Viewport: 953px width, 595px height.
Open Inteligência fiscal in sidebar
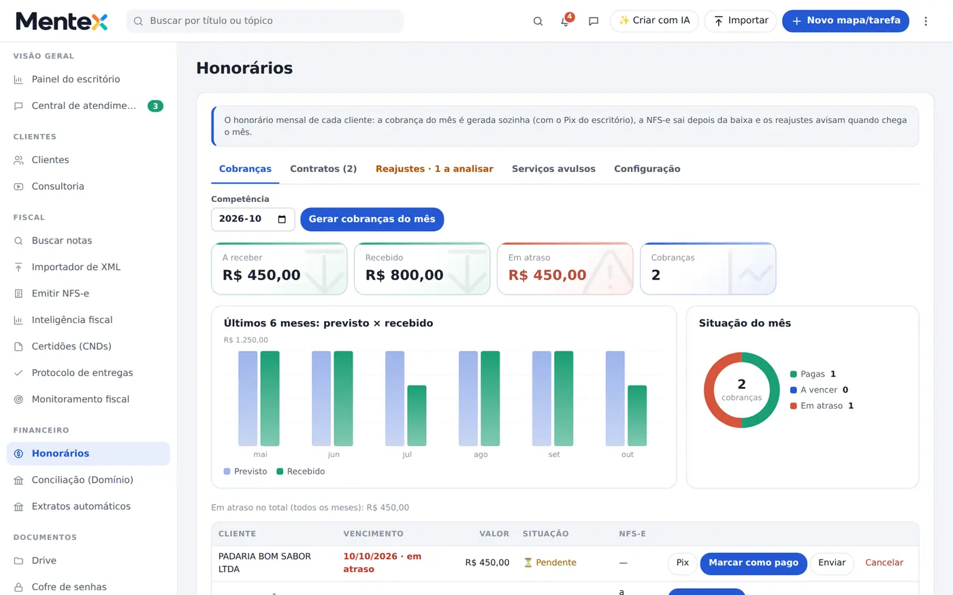88,320
